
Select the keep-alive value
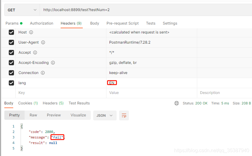(118, 73)
